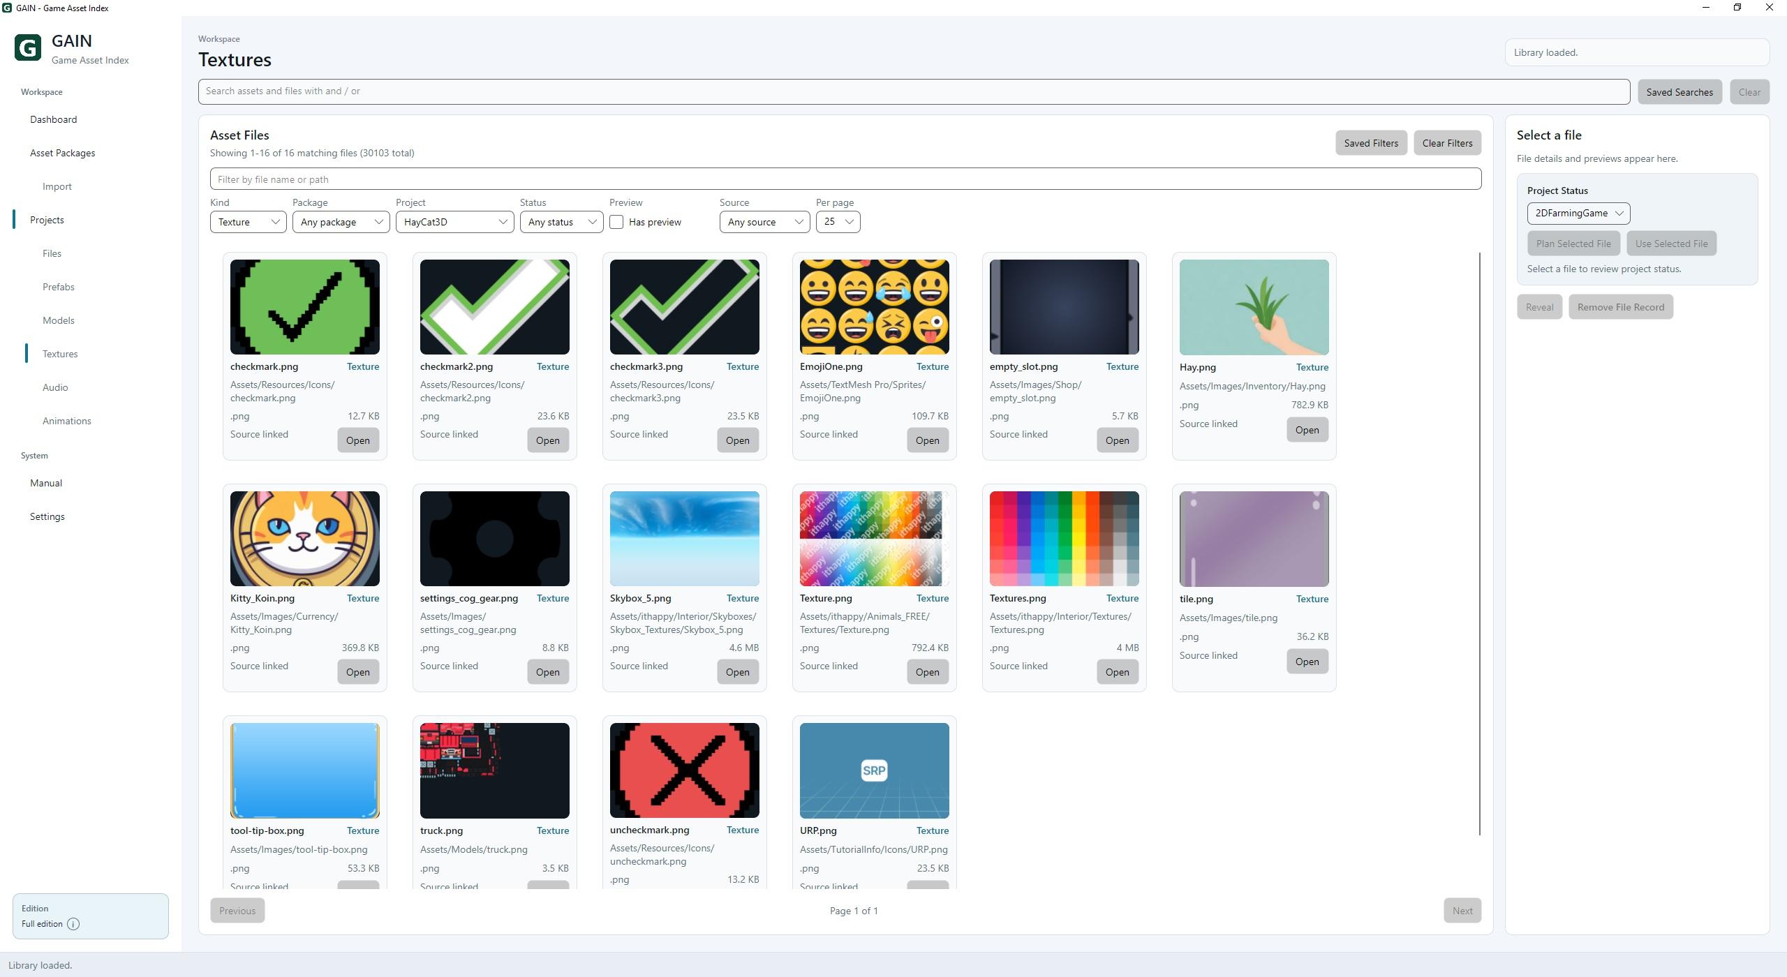Click the Next page button
Image resolution: width=1787 pixels, height=977 pixels.
point(1462,911)
